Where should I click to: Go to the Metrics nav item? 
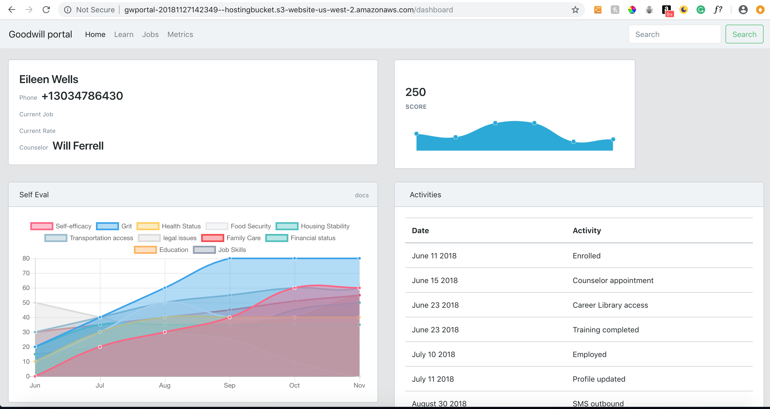click(x=180, y=34)
